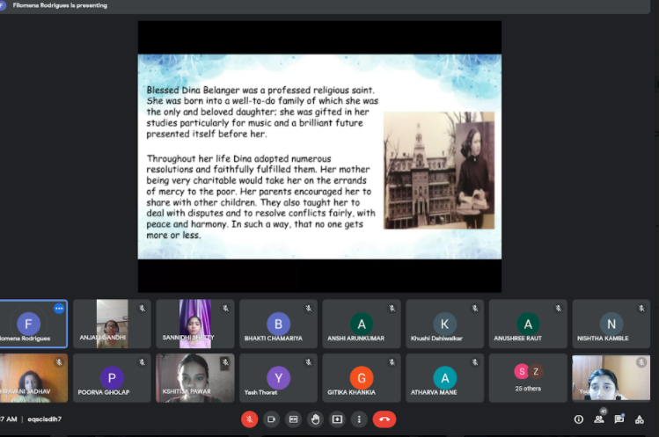Click Bhakti Chamariya's participant tile
Viewport: 659px width, 437px height.
[278, 324]
